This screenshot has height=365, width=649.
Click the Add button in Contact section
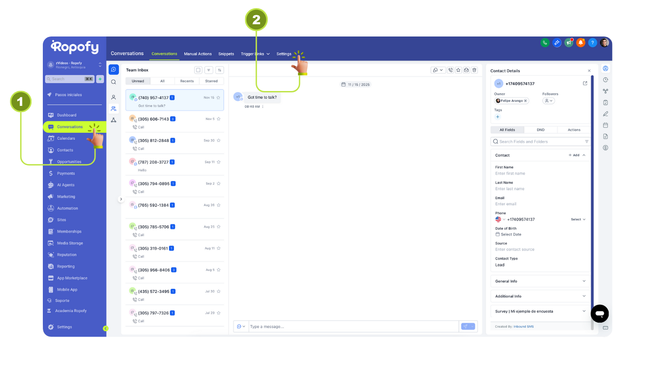click(574, 155)
